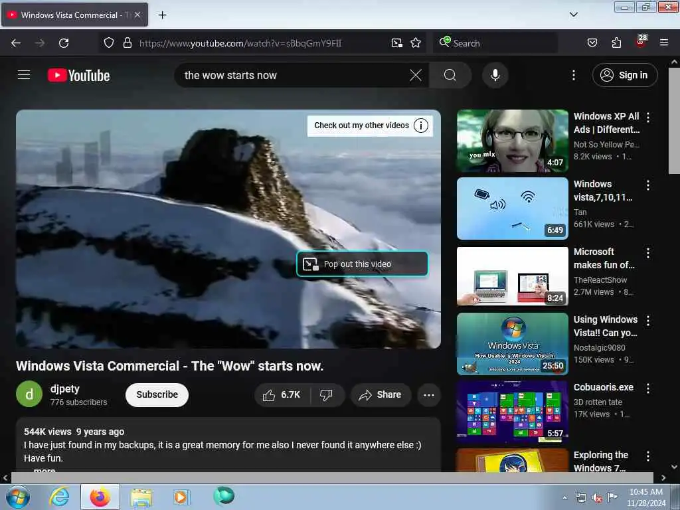This screenshot has width=680, height=510.
Task: Reload the current page
Action: [64, 43]
